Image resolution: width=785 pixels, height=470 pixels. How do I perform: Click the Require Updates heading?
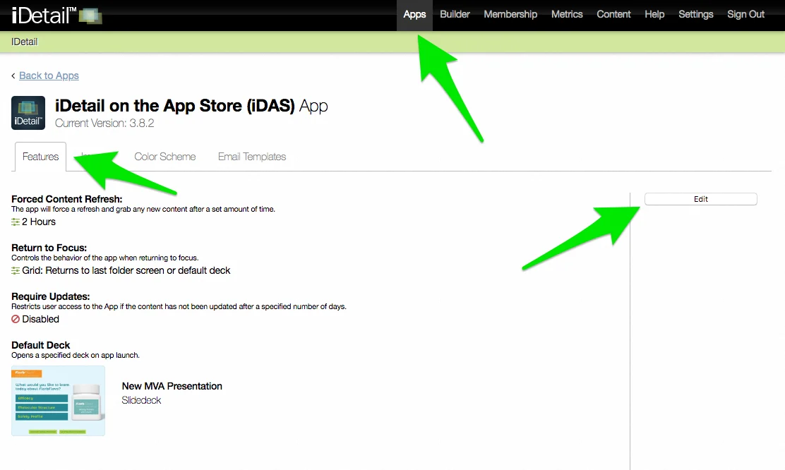51,296
